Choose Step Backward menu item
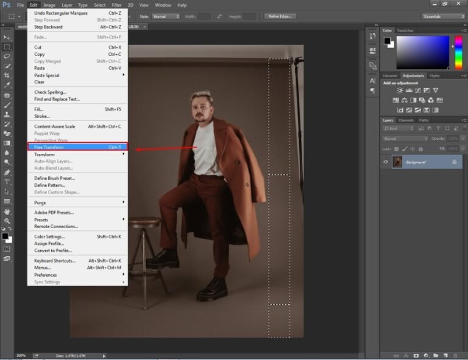468x360 pixels. point(78,27)
